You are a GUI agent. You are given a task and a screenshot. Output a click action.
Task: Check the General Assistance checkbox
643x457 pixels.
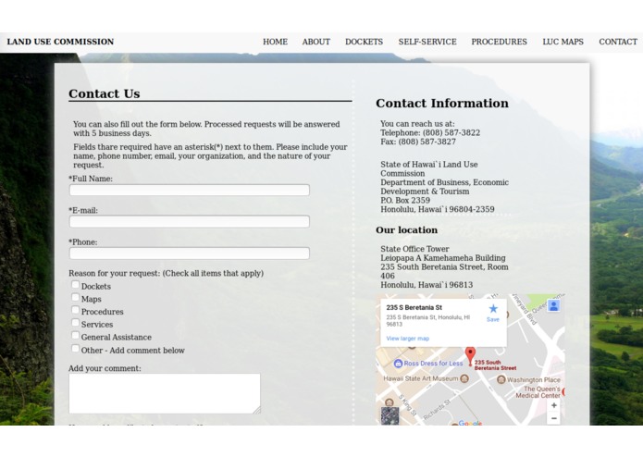tap(76, 335)
